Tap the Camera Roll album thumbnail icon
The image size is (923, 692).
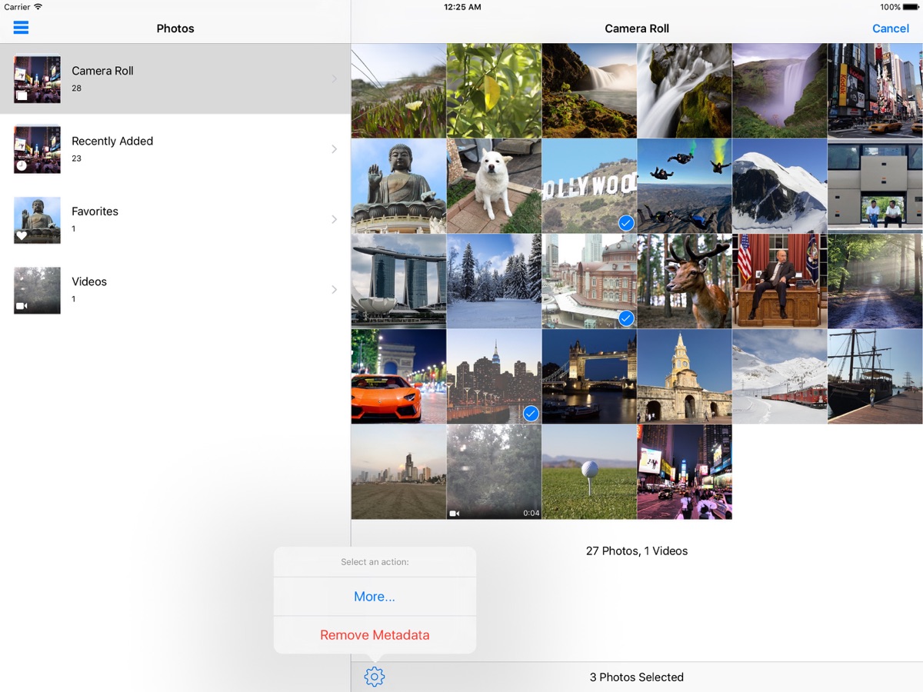37,79
